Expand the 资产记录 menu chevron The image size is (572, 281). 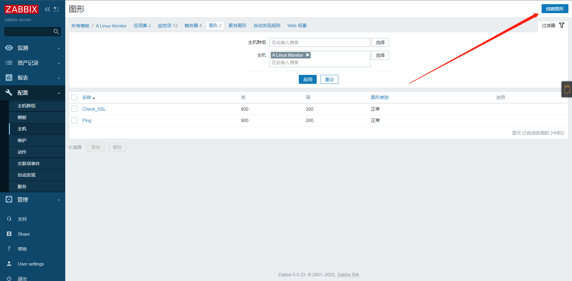pos(59,63)
